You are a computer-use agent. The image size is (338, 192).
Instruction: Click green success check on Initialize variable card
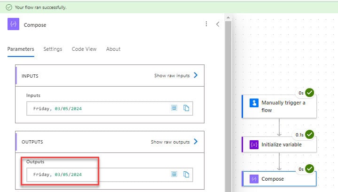coord(310,135)
